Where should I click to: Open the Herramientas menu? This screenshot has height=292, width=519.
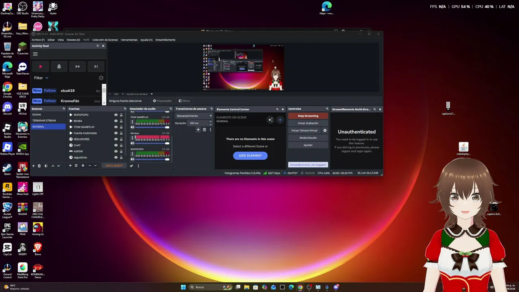coord(129,40)
